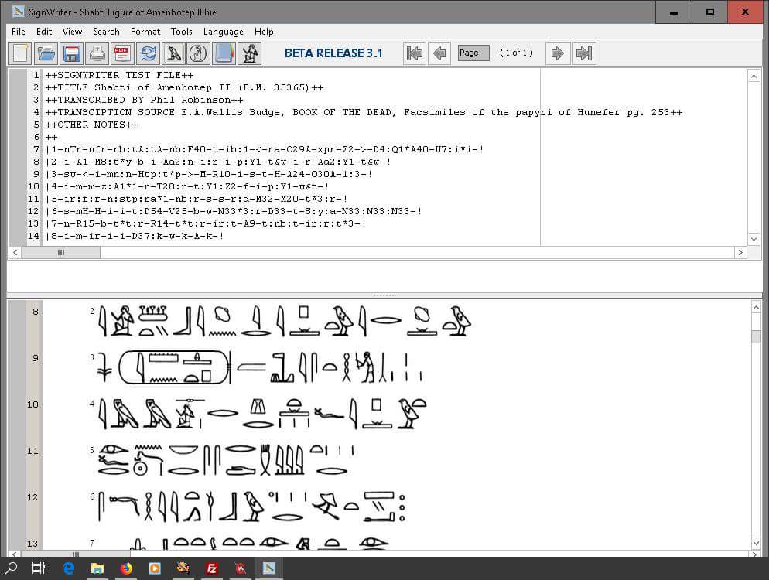Click the eye hieroglyph in row 5
Viewport: 769px width, 580px height.
point(113,449)
